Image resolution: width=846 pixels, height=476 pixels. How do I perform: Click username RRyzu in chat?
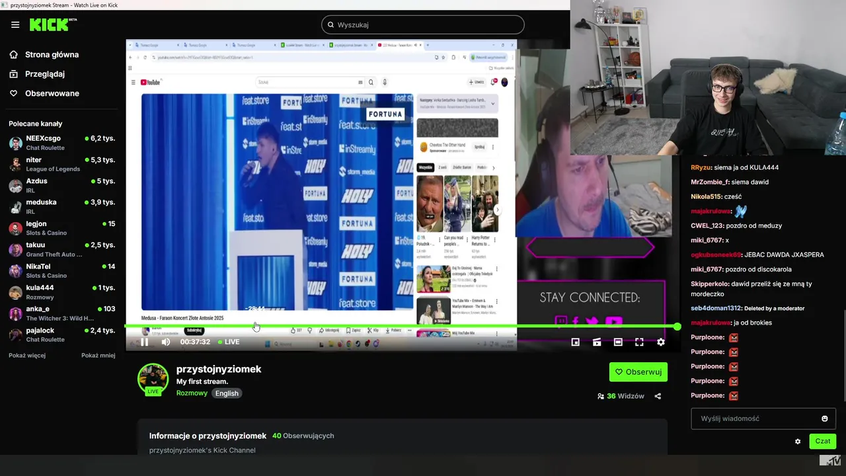click(701, 167)
